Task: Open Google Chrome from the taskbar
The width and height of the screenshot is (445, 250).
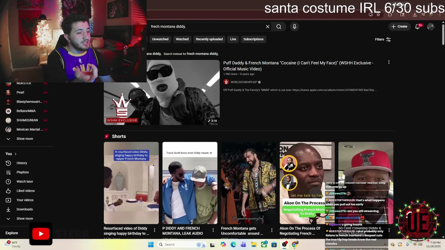Action: click(x=295, y=244)
